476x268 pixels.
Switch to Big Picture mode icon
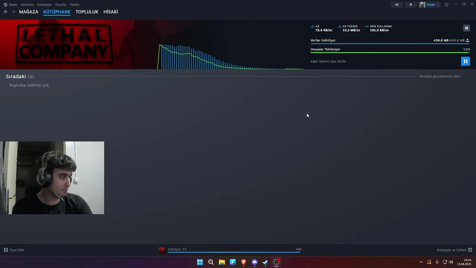[447, 4]
